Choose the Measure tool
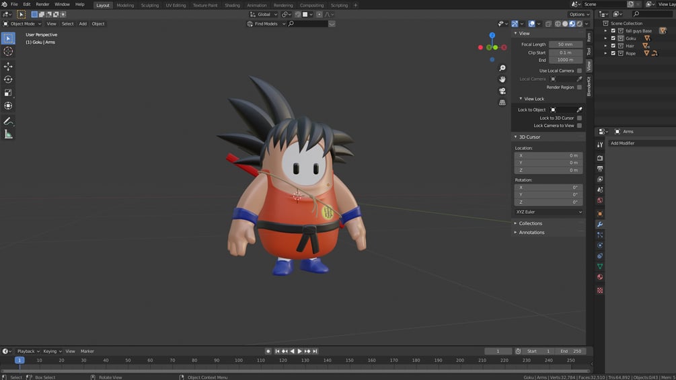Image resolution: width=676 pixels, height=380 pixels. 8,135
